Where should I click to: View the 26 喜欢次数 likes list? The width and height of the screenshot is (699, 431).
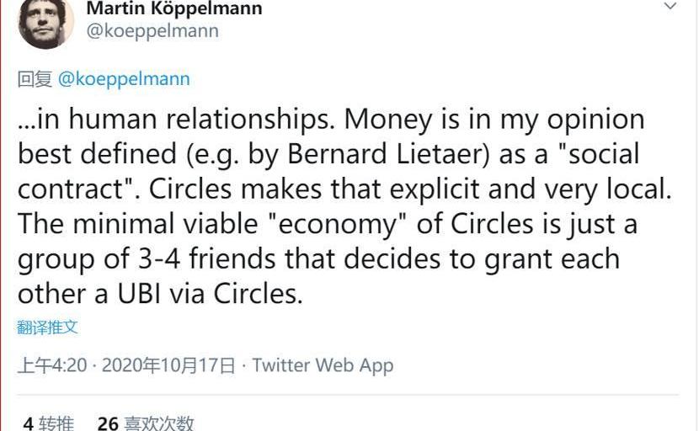pos(146,423)
